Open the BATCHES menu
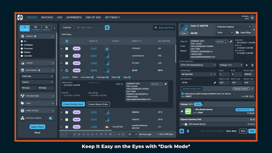Image resolution: width=272 pixels, height=153 pixels. tap(47, 17)
